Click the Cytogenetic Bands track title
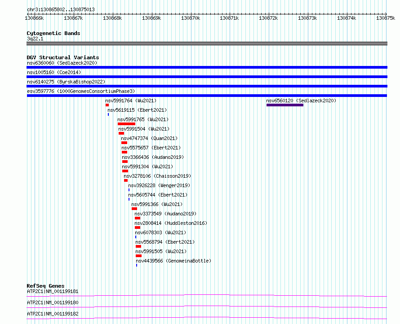The height and width of the screenshot is (324, 400). (53, 33)
